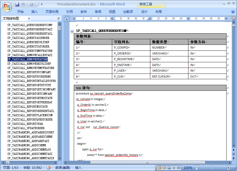Open the Undo history dropdown arrow
Viewport: 237px width, 171px height.
pos(27,5)
